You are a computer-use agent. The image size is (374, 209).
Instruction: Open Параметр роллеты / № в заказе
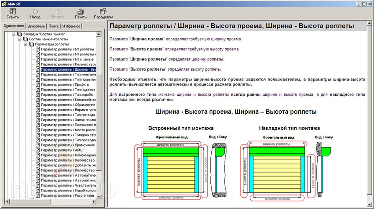click(x=68, y=59)
